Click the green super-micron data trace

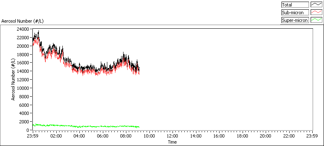pyautogui.click(x=86, y=126)
